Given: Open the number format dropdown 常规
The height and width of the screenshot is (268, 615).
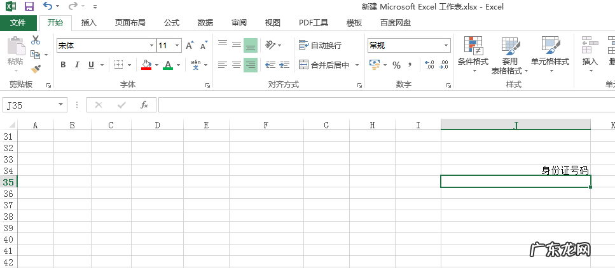Looking at the screenshot, I should pos(446,46).
